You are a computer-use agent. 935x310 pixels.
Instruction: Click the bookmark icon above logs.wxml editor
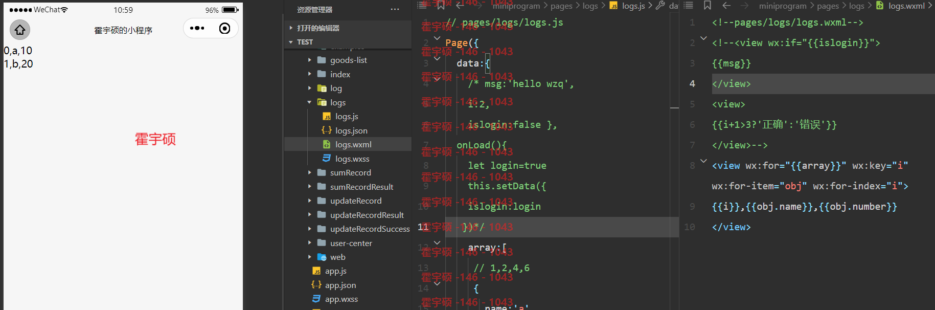click(708, 5)
